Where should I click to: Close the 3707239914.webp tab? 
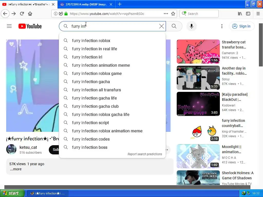(111, 4)
